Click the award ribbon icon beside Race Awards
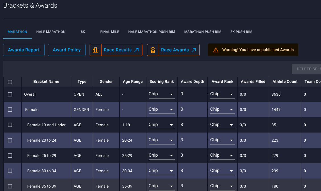The height and width of the screenshot is (191, 321). point(153,50)
